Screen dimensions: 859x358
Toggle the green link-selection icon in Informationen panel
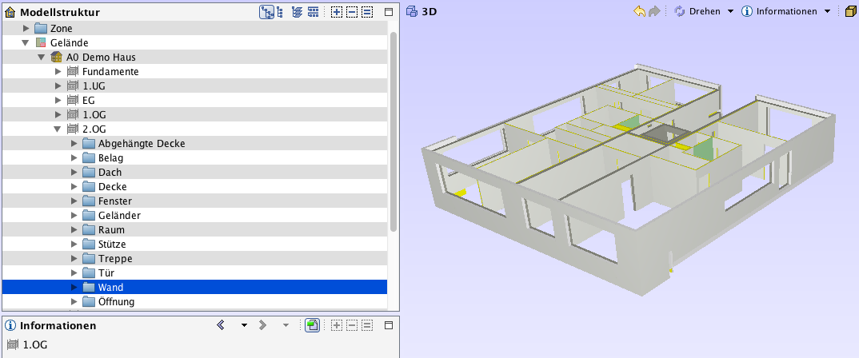(x=312, y=325)
